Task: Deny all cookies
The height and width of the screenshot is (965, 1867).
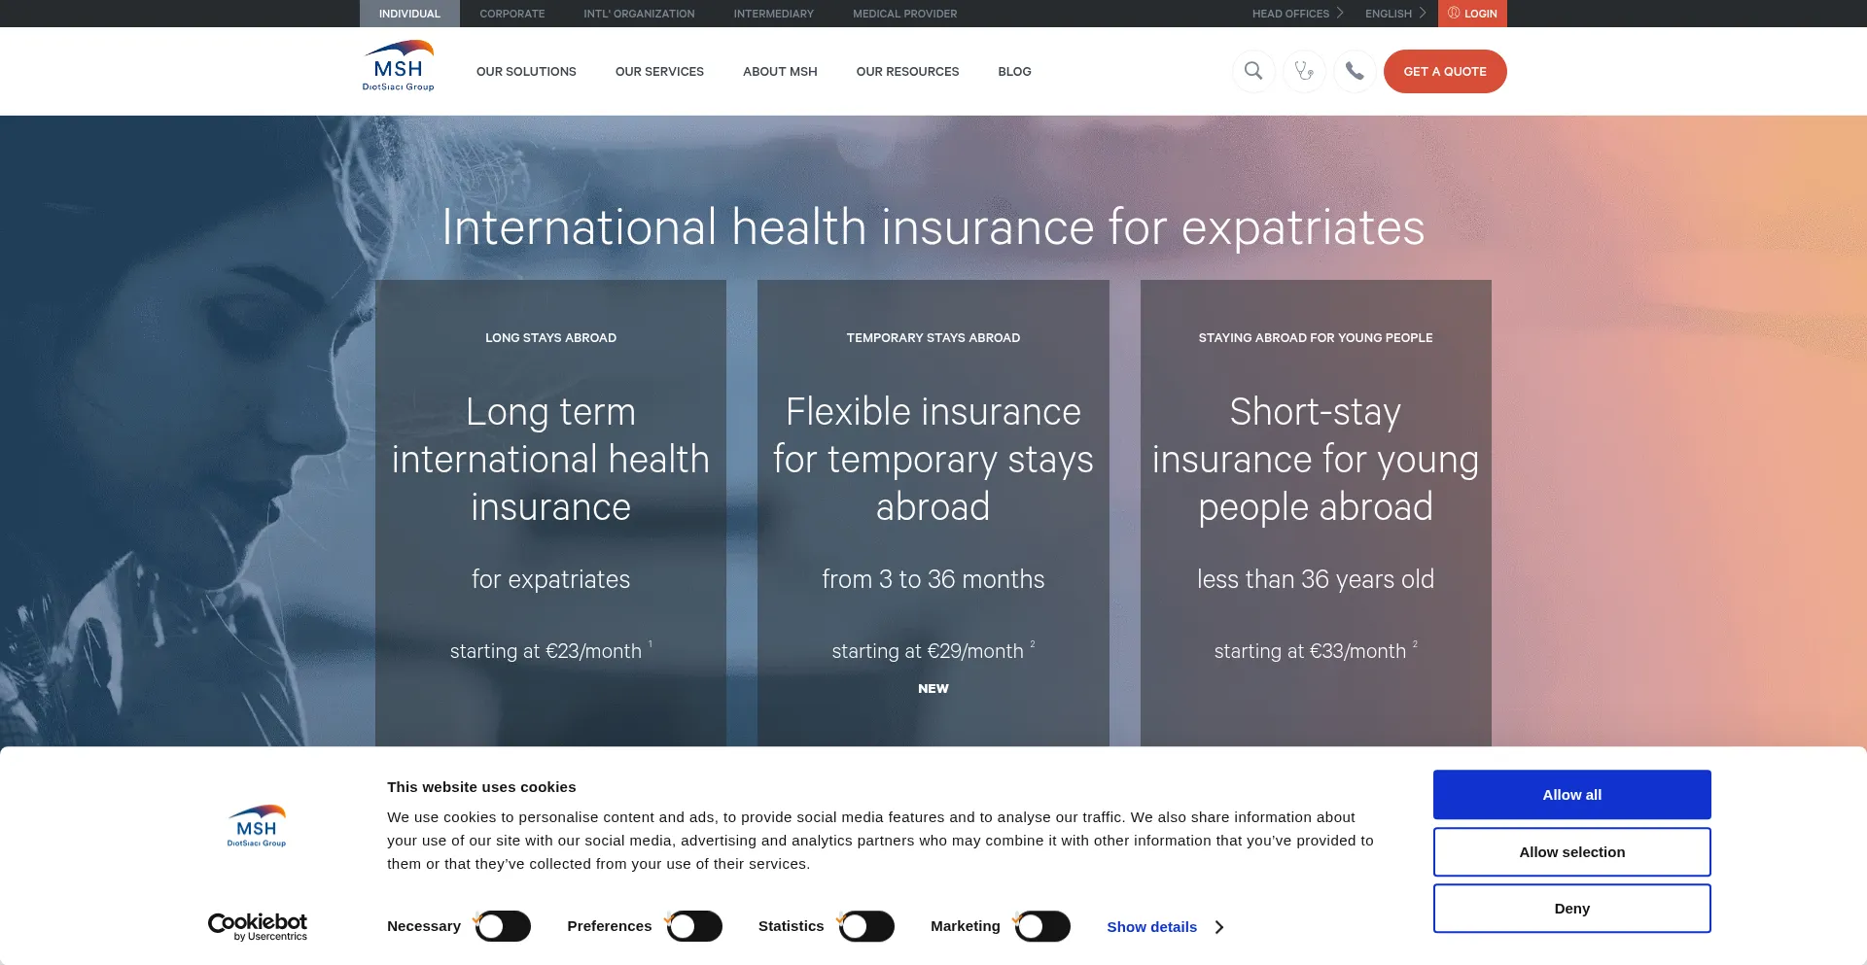Action: pos(1571,909)
